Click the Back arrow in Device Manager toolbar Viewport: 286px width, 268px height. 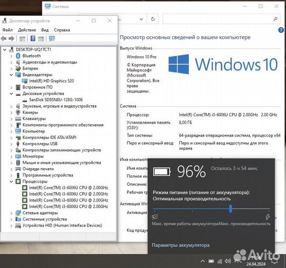click(x=3, y=39)
